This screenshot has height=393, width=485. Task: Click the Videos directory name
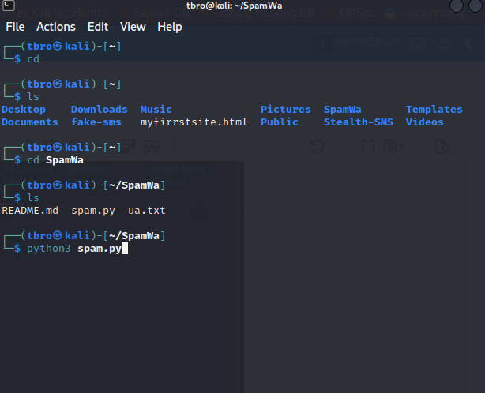424,122
